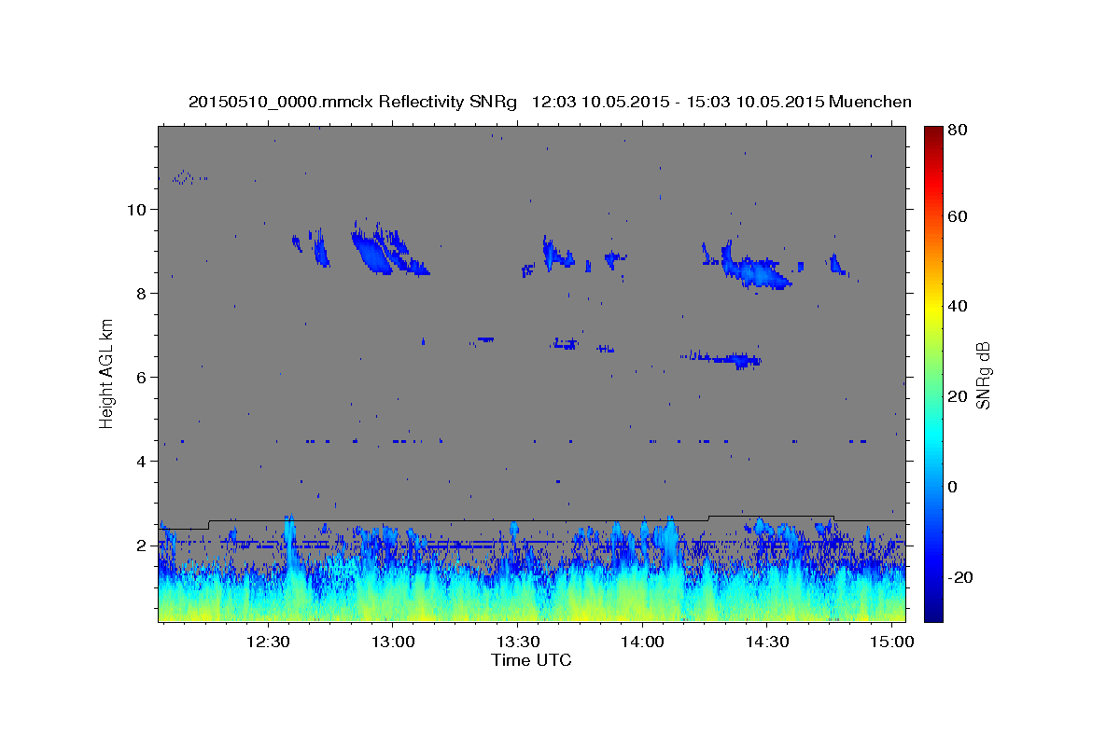Click the height tick label 10
Screen dimensions: 1120x746
138,209
